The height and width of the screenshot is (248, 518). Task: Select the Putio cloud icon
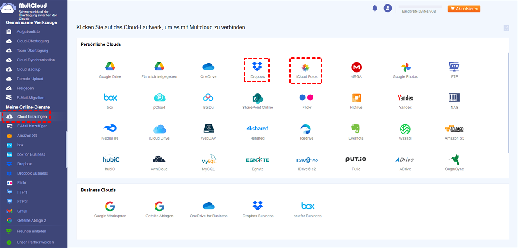(356, 163)
